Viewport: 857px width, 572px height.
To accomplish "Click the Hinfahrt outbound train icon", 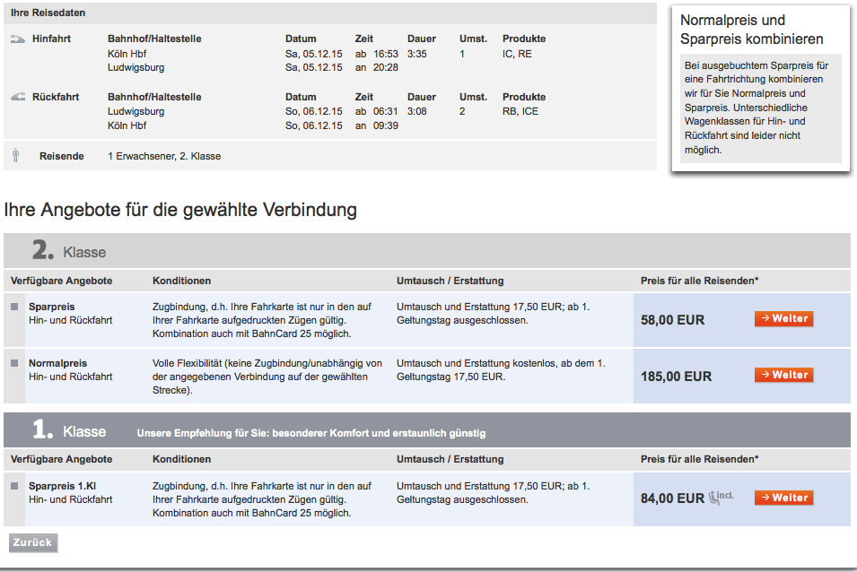I will click(18, 39).
